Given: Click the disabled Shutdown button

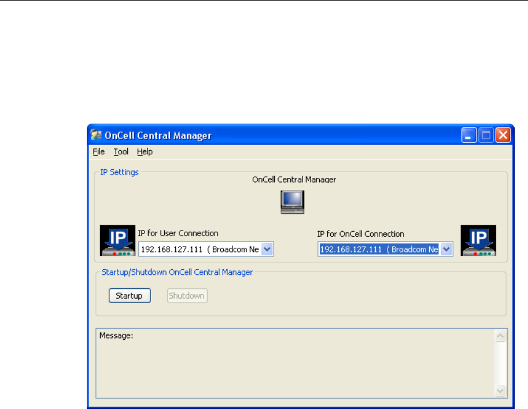Looking at the screenshot, I should click(187, 296).
